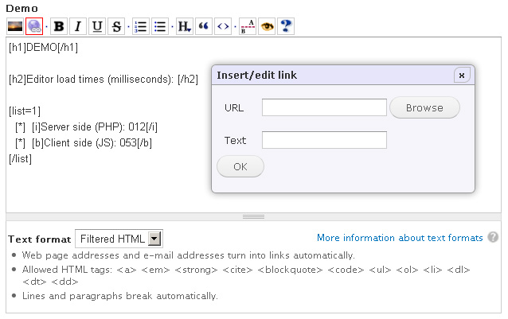Click the Browse button

(x=424, y=107)
